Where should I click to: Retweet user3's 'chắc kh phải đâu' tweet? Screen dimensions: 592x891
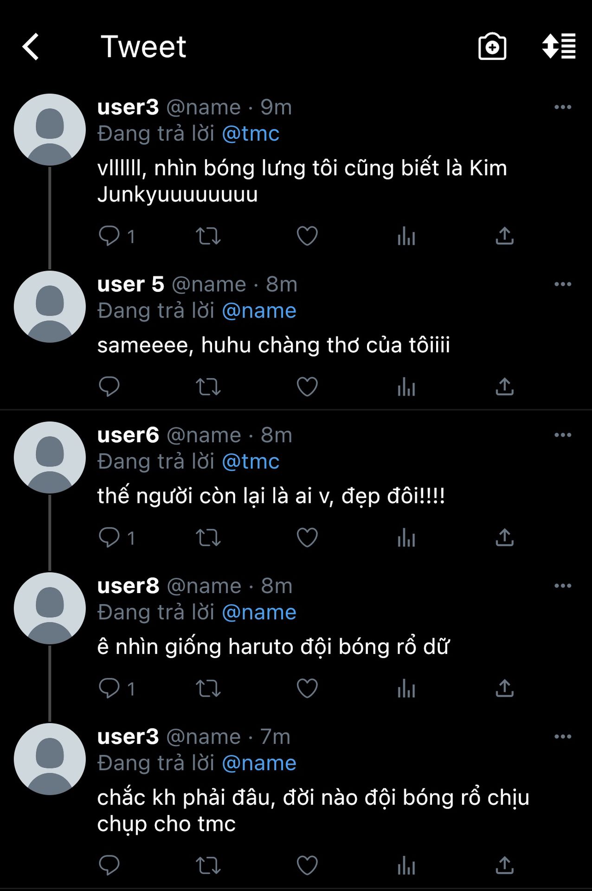coord(208,865)
